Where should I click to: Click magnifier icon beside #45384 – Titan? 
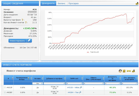[80, 92]
